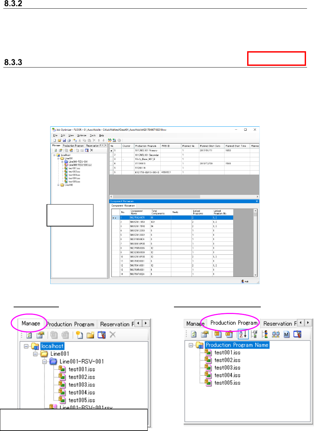Collapse localhost node in enlarged Manage tree

point(26,346)
